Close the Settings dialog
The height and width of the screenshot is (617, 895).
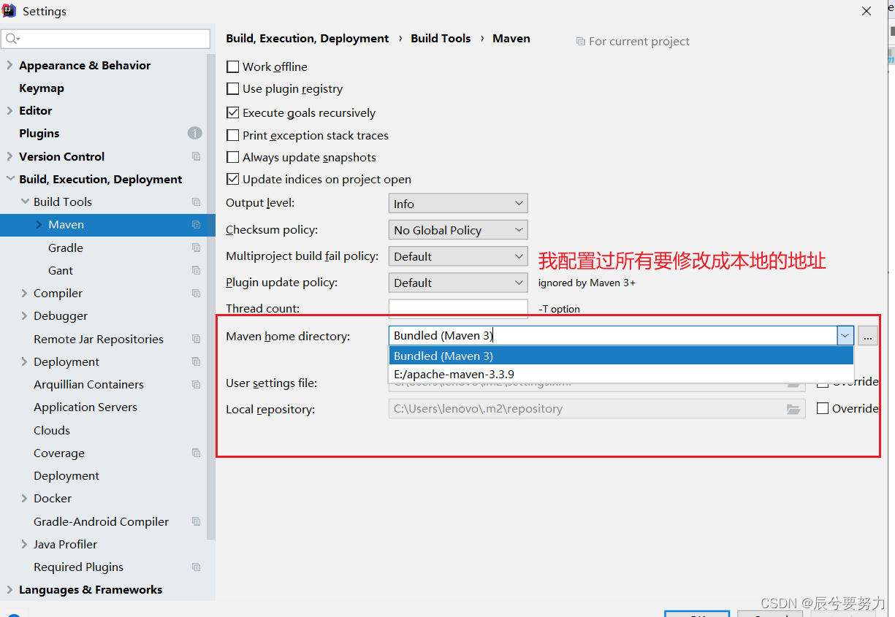click(867, 11)
